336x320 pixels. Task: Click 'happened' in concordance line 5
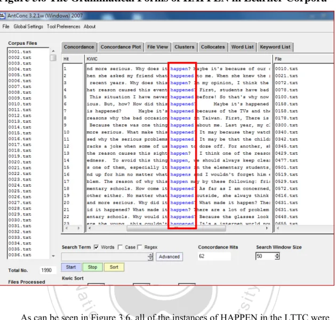[182, 97]
